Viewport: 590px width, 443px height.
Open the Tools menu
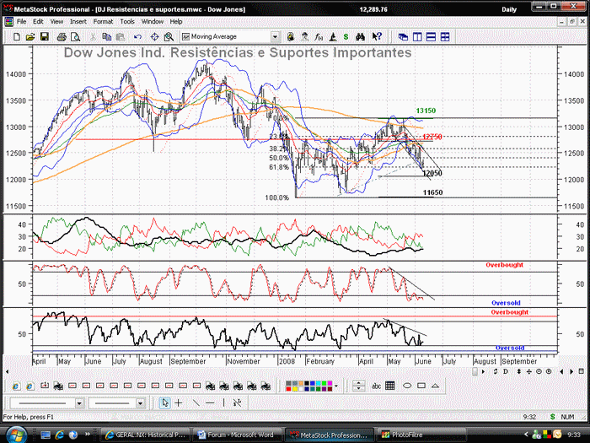click(127, 21)
